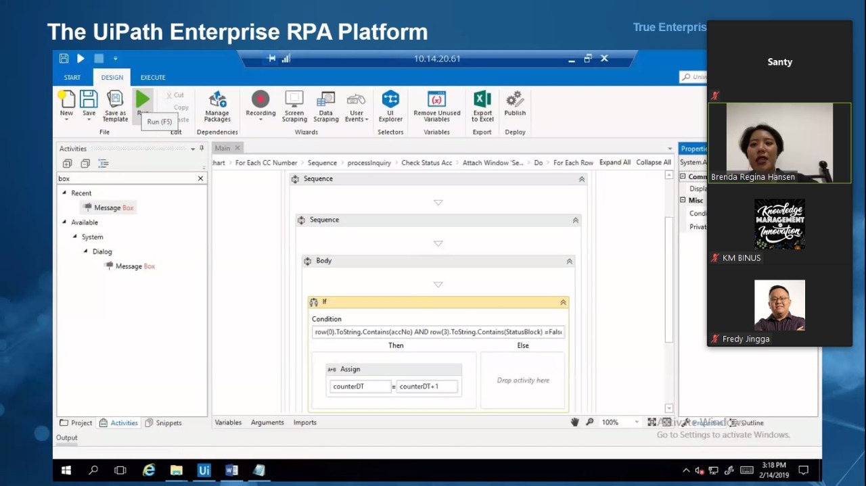Collapse the If activity
The height and width of the screenshot is (486, 866).
[563, 302]
